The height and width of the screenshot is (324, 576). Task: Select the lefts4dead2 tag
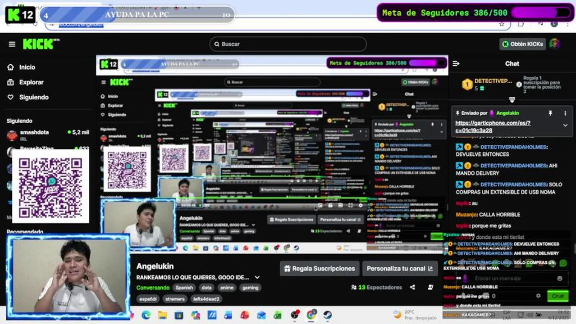click(x=206, y=299)
